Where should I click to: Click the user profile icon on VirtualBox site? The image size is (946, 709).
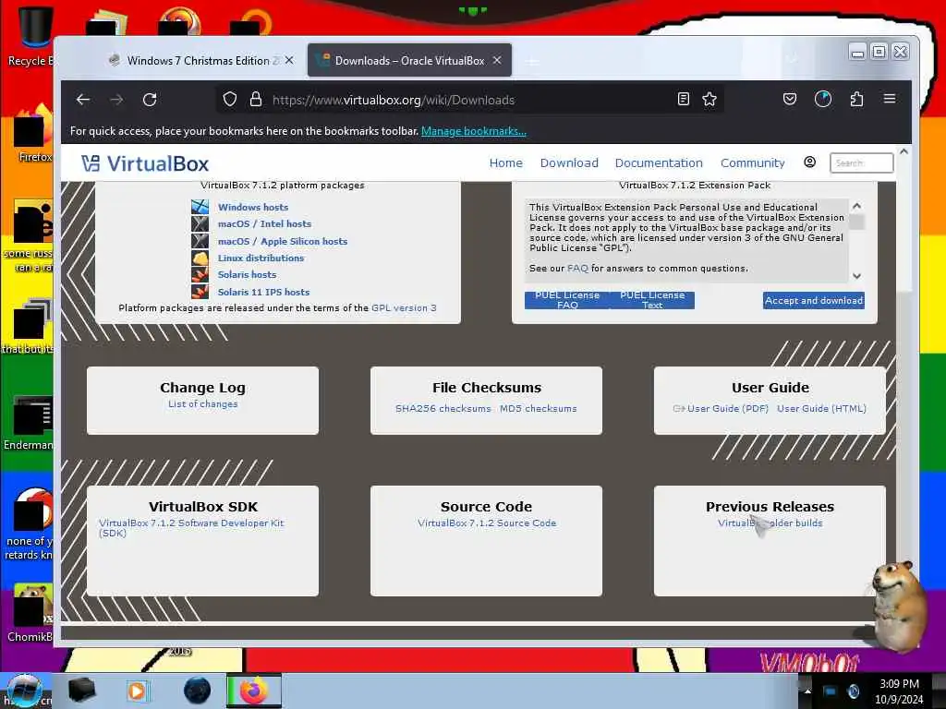click(809, 162)
